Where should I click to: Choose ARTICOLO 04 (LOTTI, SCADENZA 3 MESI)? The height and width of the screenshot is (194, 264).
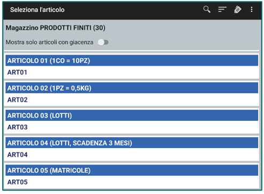pyautogui.click(x=132, y=143)
